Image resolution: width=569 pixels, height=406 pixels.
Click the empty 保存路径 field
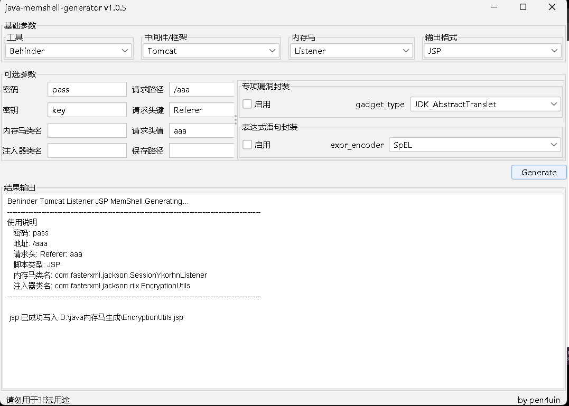pyautogui.click(x=201, y=150)
